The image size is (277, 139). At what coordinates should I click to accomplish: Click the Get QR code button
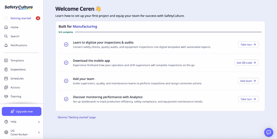coord(246,63)
